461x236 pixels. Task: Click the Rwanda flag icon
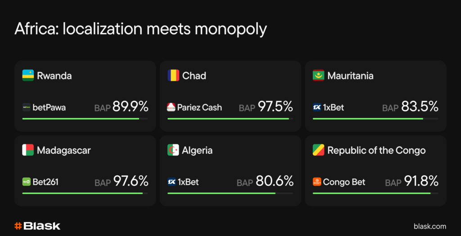pyautogui.click(x=28, y=76)
